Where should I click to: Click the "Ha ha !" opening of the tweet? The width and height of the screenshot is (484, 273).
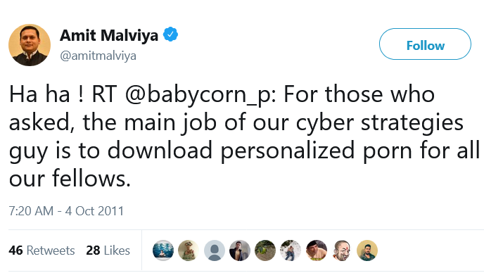46,94
